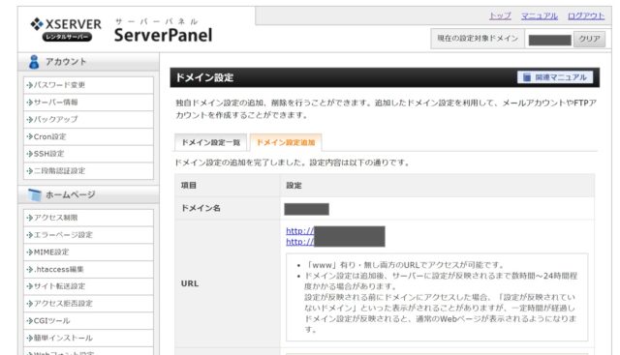Click the 項目 column header
The image size is (620, 355).
click(189, 185)
